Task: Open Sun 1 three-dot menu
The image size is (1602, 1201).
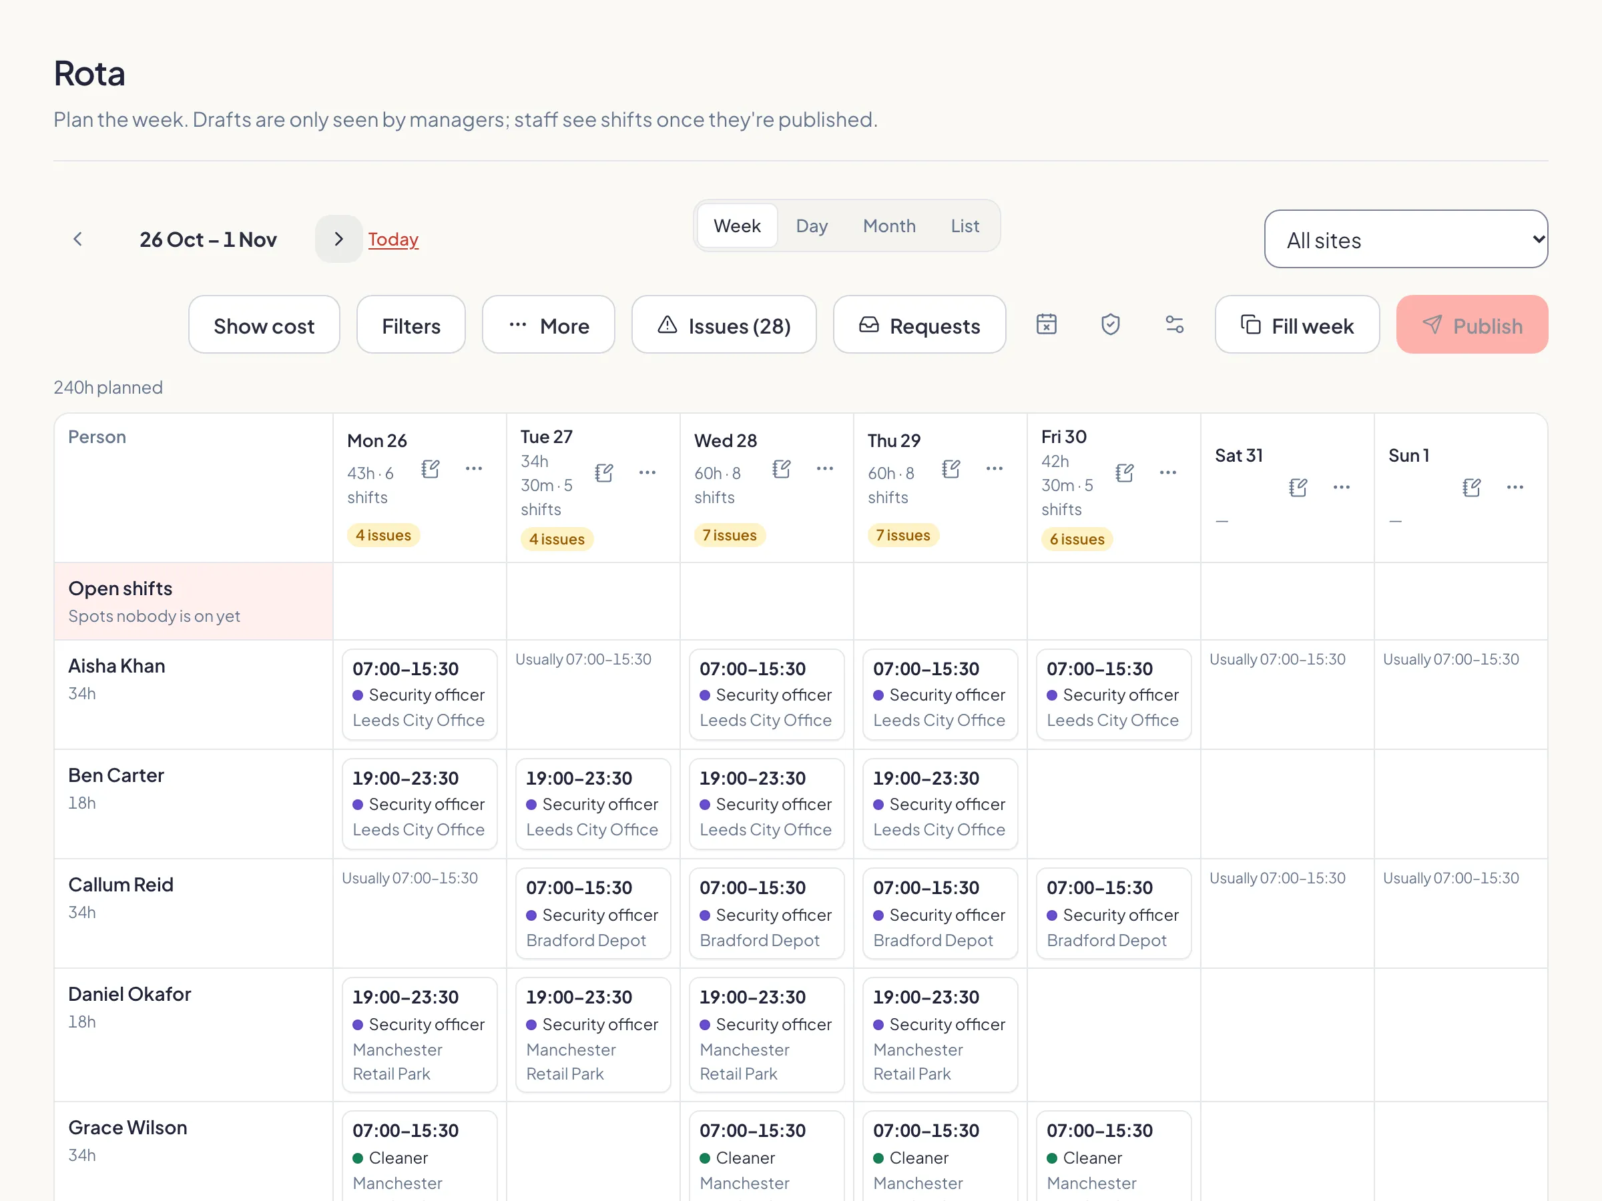Action: (x=1515, y=487)
